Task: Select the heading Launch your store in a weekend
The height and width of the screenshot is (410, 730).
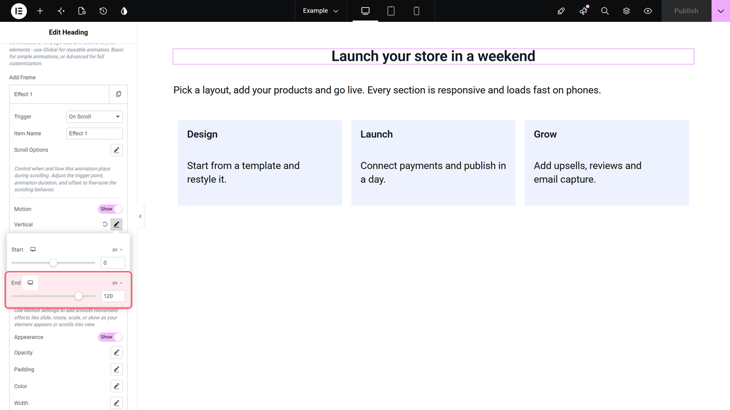Action: coord(433,56)
